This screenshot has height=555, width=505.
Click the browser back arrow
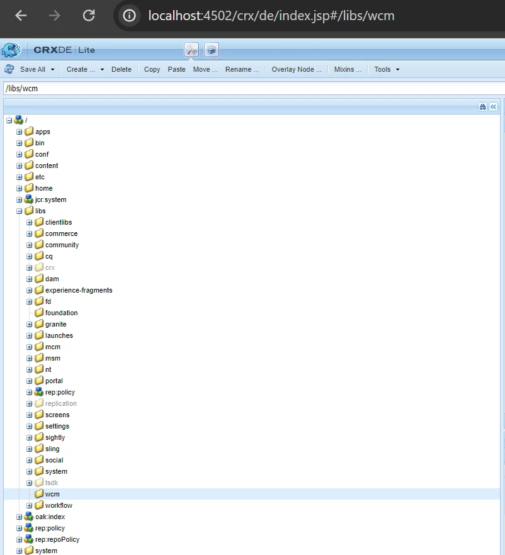pos(21,16)
